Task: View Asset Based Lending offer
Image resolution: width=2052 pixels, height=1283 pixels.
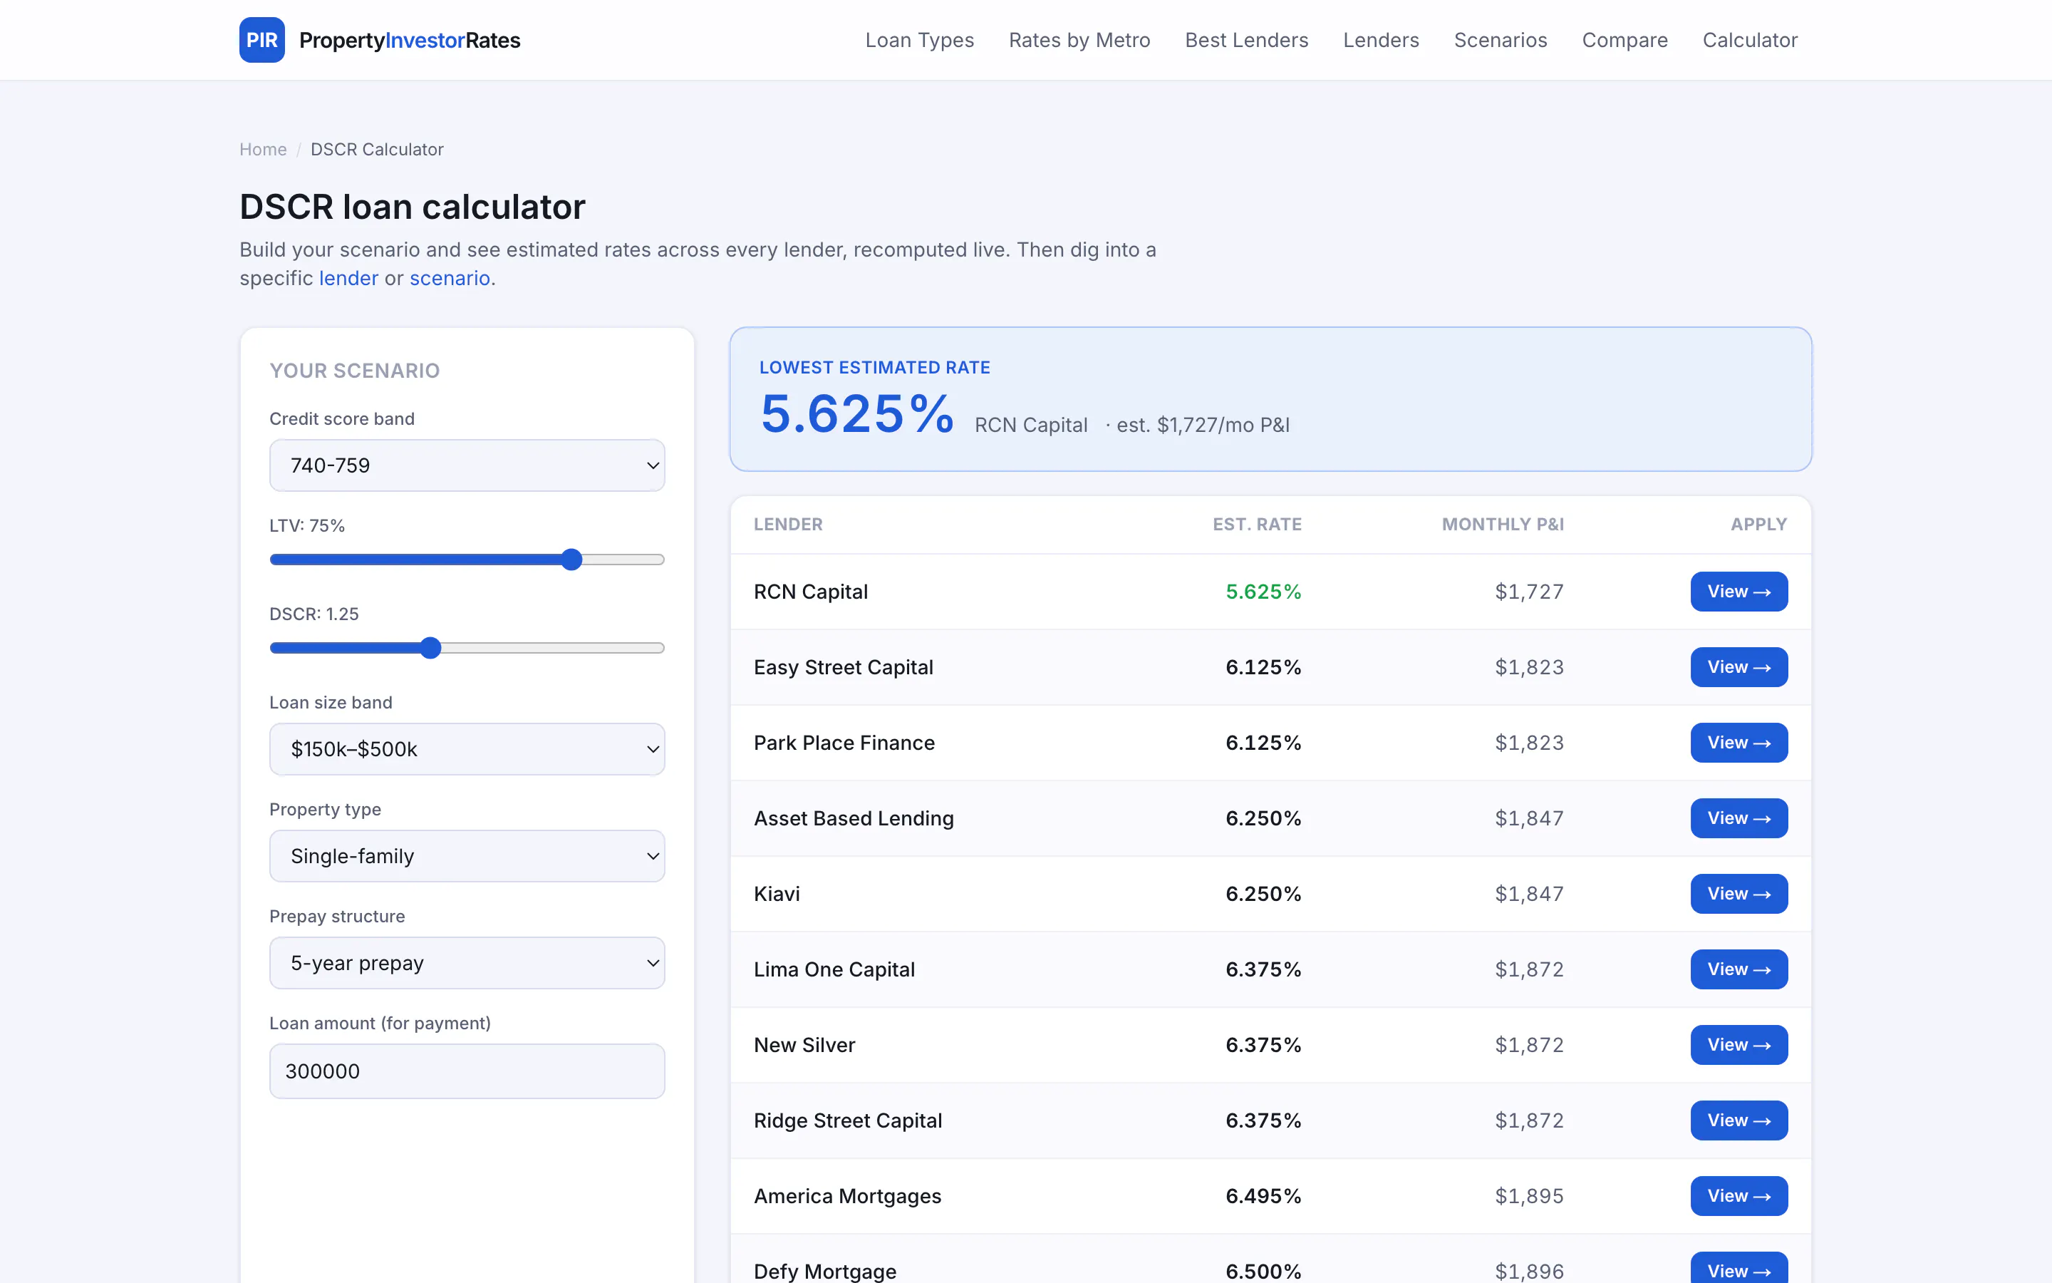Action: pos(1739,818)
